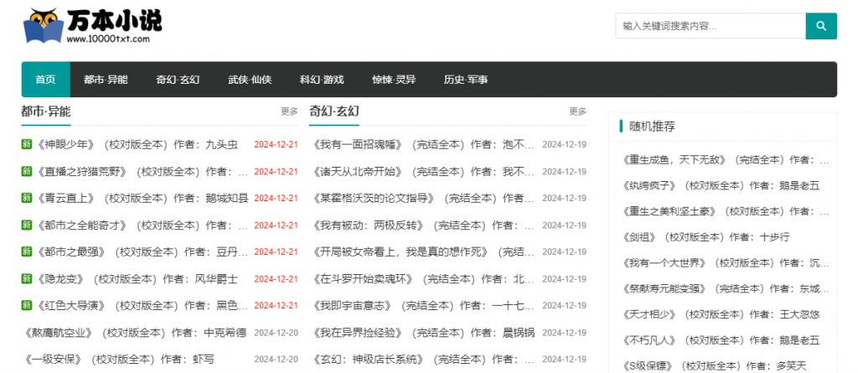
Task: Open the novel 《我即宇宙意志》
Action: 422,305
